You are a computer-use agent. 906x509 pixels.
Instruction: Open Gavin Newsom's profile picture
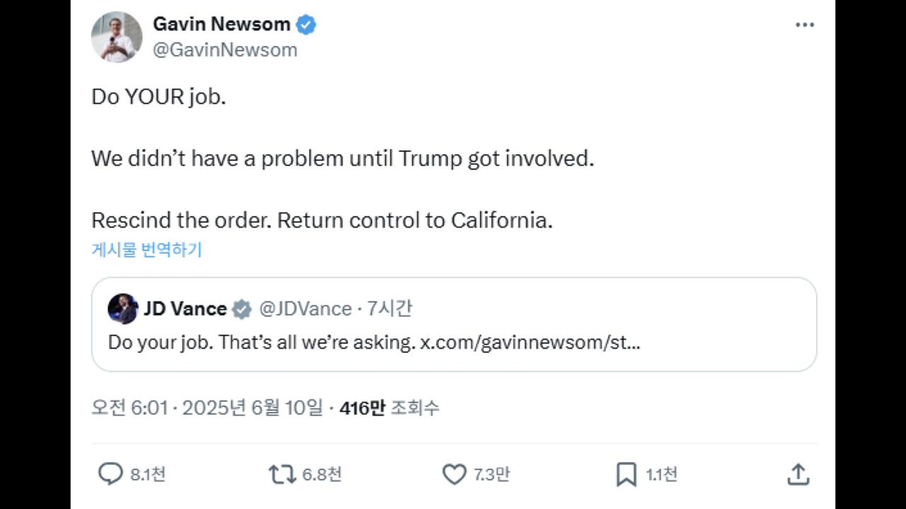pos(117,37)
